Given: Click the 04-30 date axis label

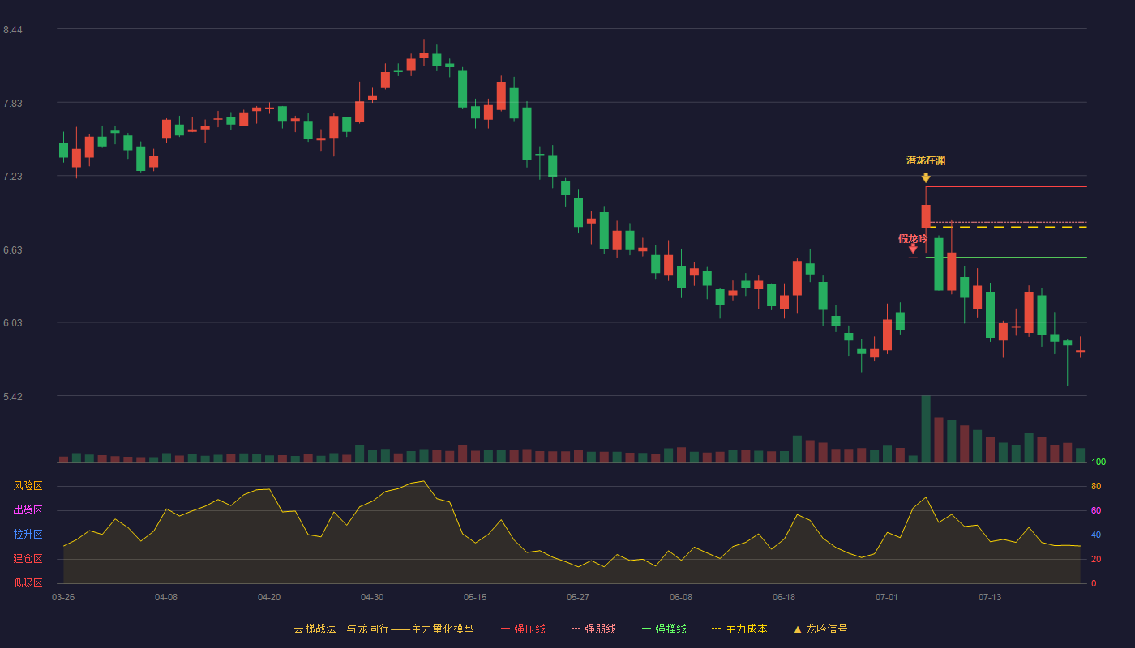Looking at the screenshot, I should click(x=372, y=597).
